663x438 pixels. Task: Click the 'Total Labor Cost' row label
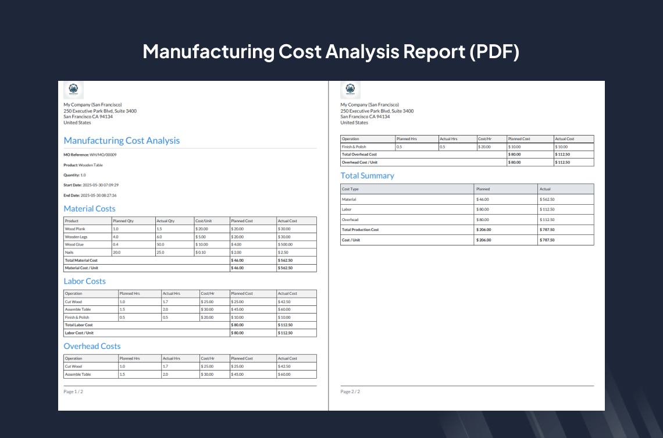pos(79,325)
